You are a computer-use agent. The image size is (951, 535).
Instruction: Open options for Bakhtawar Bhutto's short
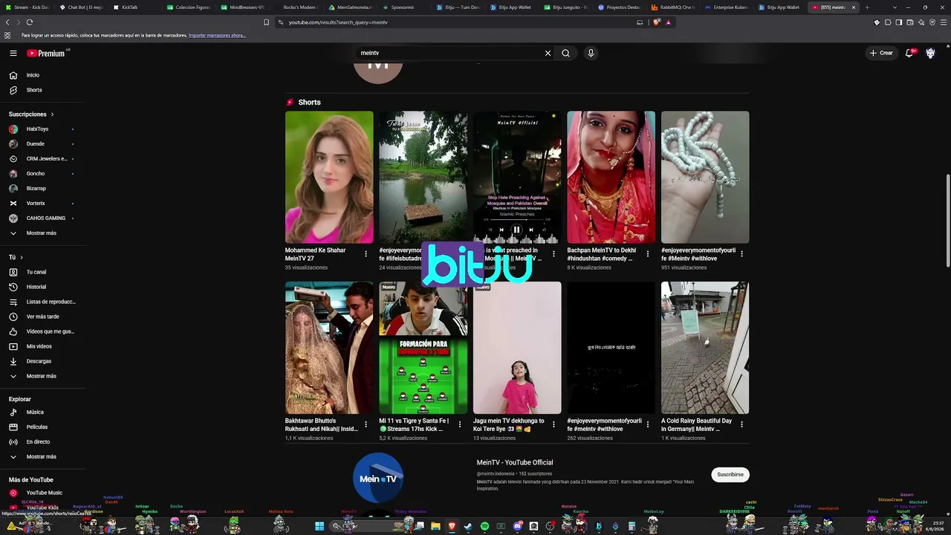[366, 424]
